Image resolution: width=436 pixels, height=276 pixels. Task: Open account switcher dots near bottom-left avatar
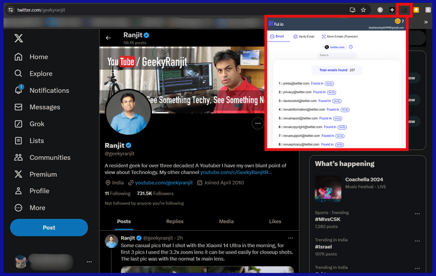click(89, 262)
